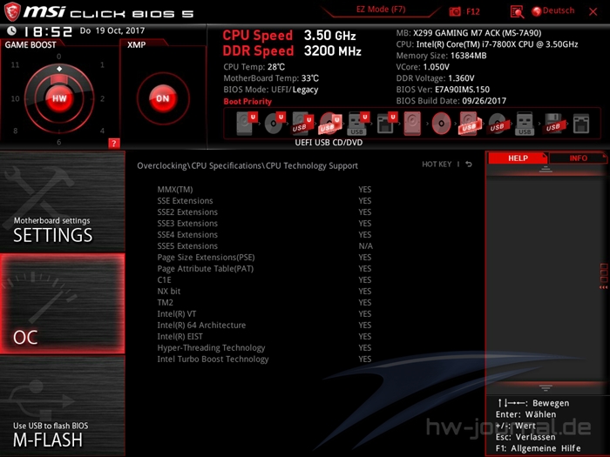The width and height of the screenshot is (610, 457).
Task: Toggle the XMP ON button
Action: [x=163, y=98]
